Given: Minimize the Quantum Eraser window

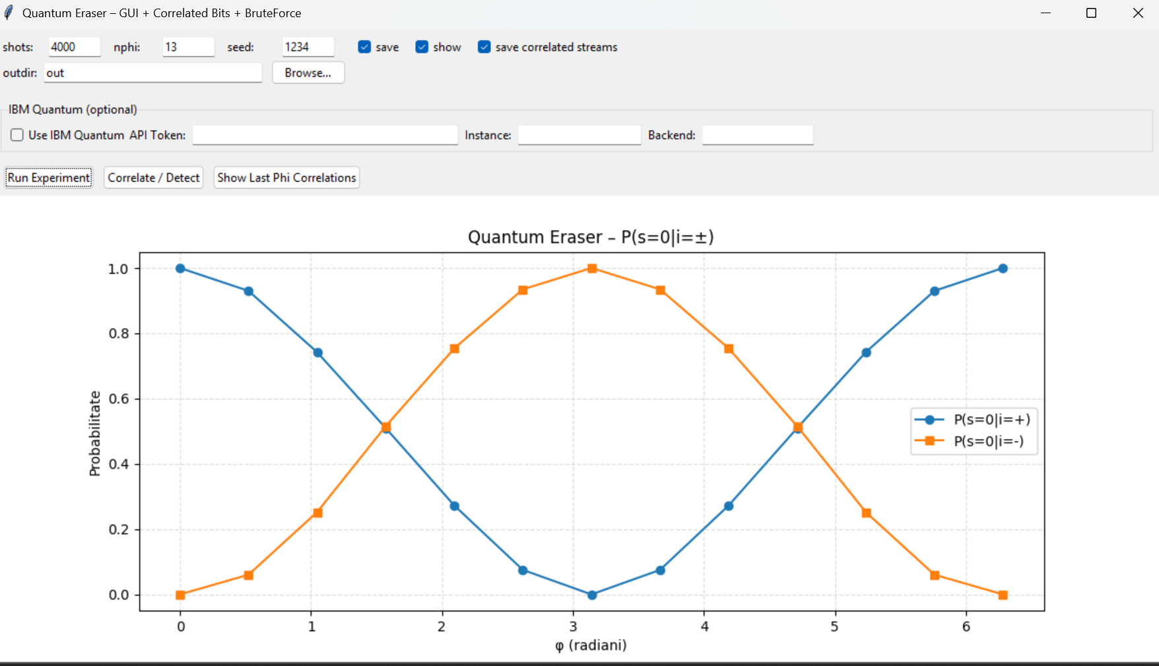Looking at the screenshot, I should coord(1045,13).
